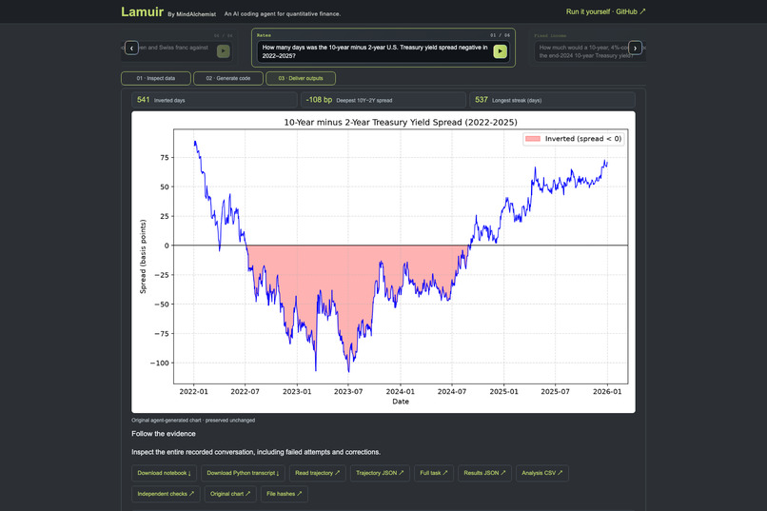Click the fixed income question card on right
The image size is (767, 511).
coord(587,48)
